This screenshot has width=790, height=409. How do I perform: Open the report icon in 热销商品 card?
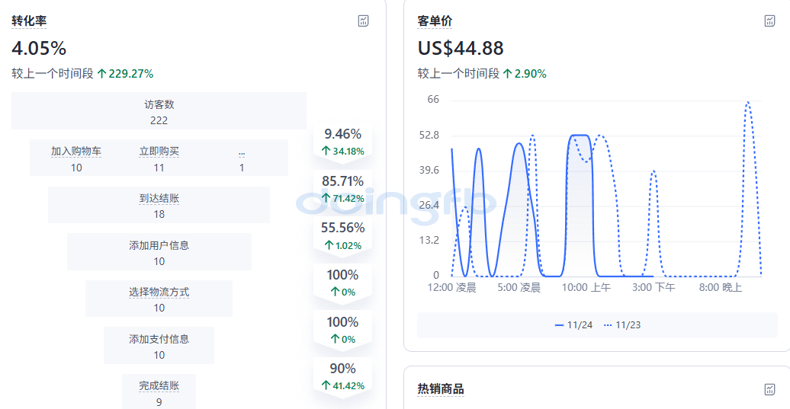pos(769,389)
